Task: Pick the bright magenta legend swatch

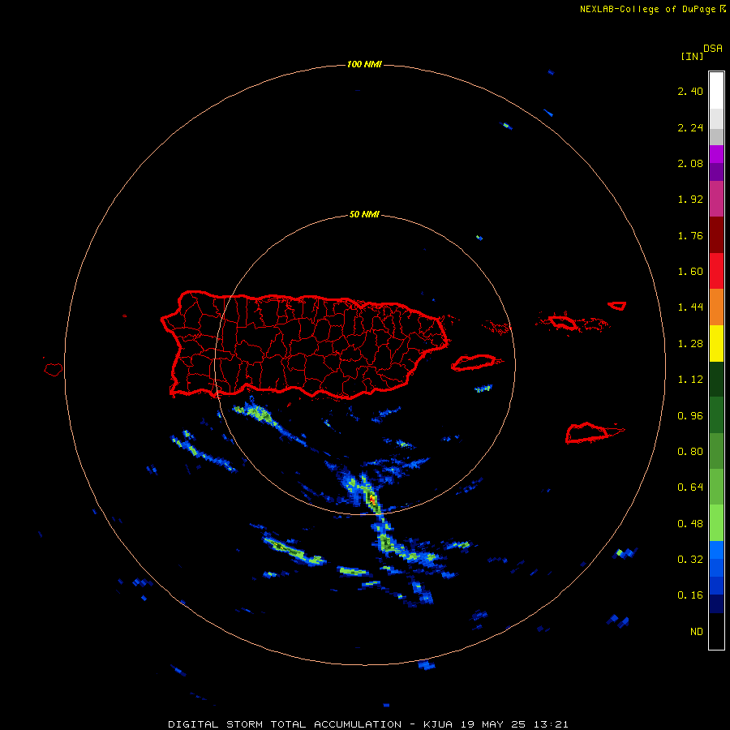Action: tap(716, 154)
